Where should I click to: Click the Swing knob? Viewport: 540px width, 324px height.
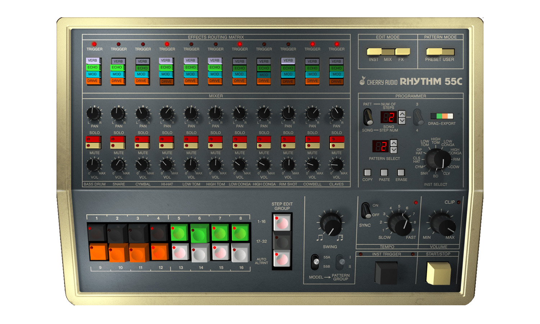pos(330,224)
